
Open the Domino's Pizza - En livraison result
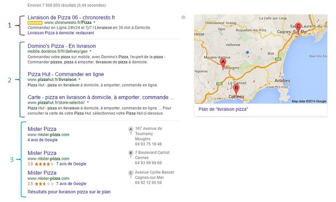(62, 46)
